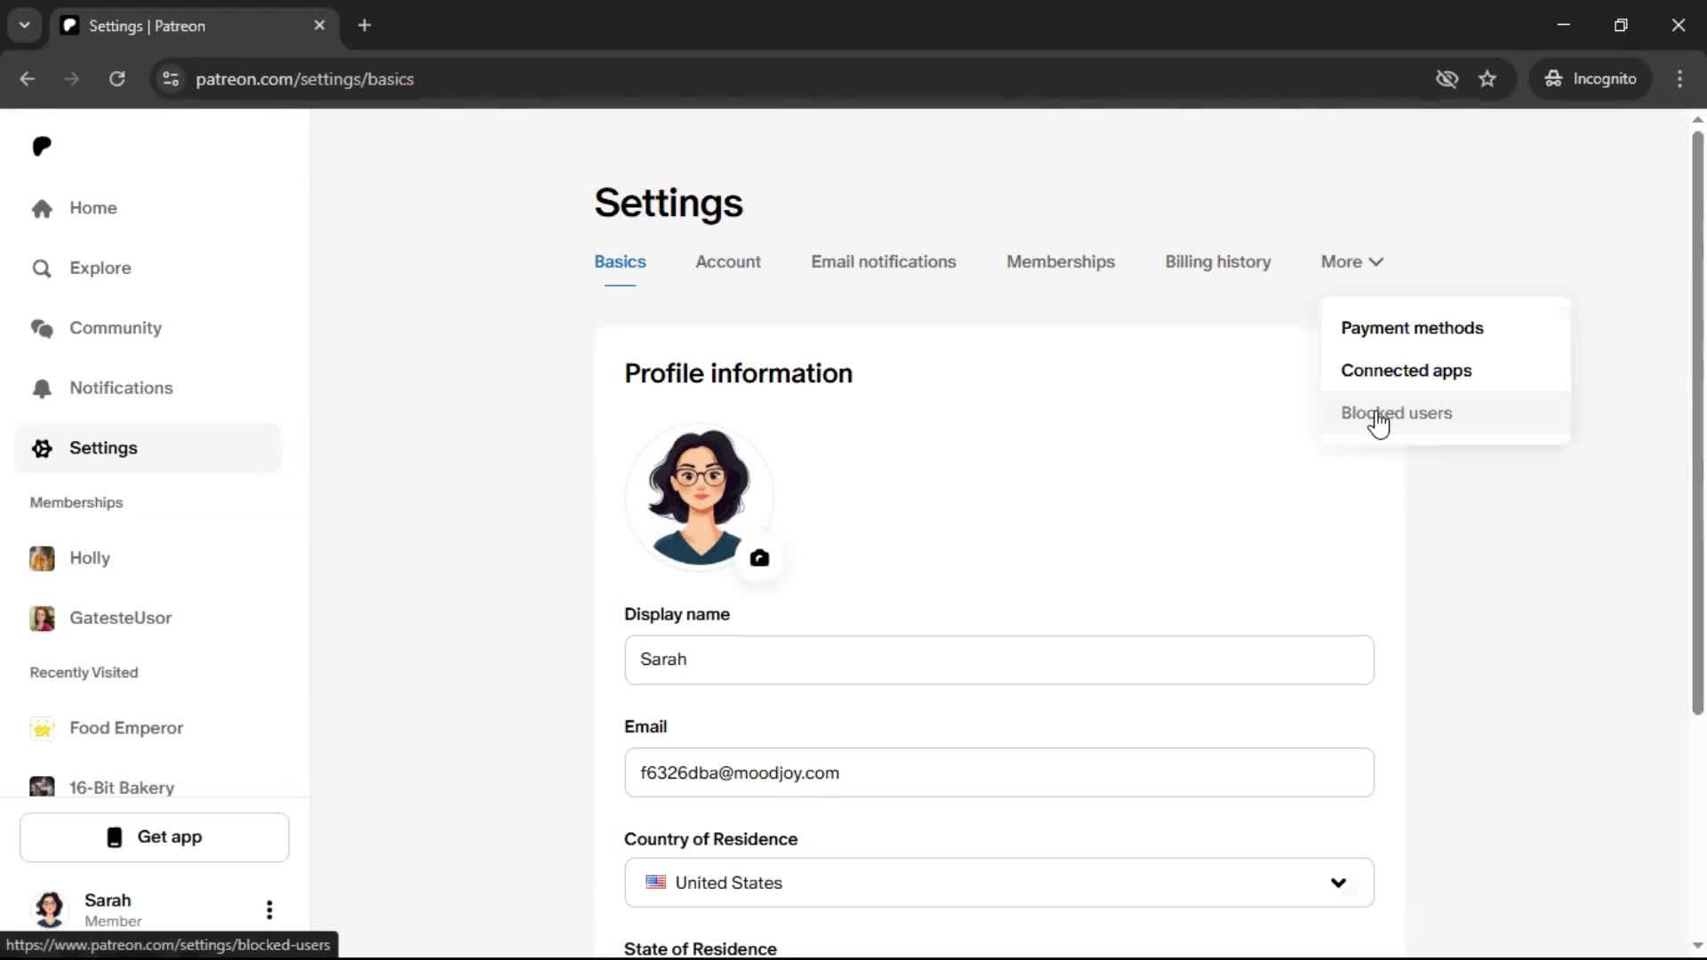Click the Food Emperor link text

pos(126,728)
